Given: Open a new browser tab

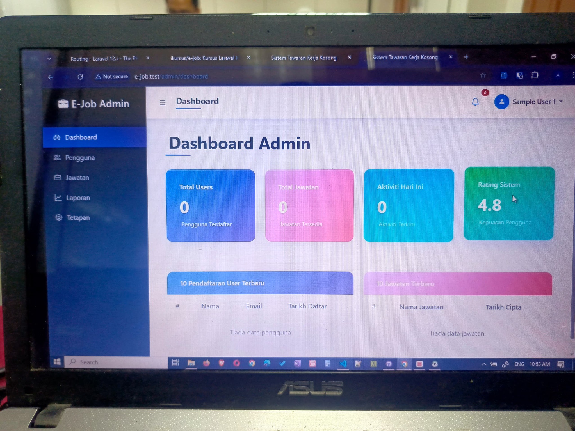Looking at the screenshot, I should (x=466, y=57).
